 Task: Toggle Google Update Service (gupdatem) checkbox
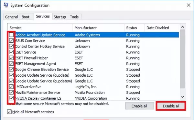click(11, 81)
